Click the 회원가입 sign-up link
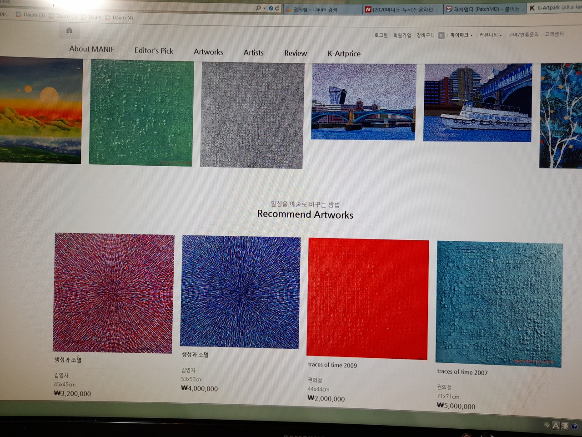 click(402, 35)
